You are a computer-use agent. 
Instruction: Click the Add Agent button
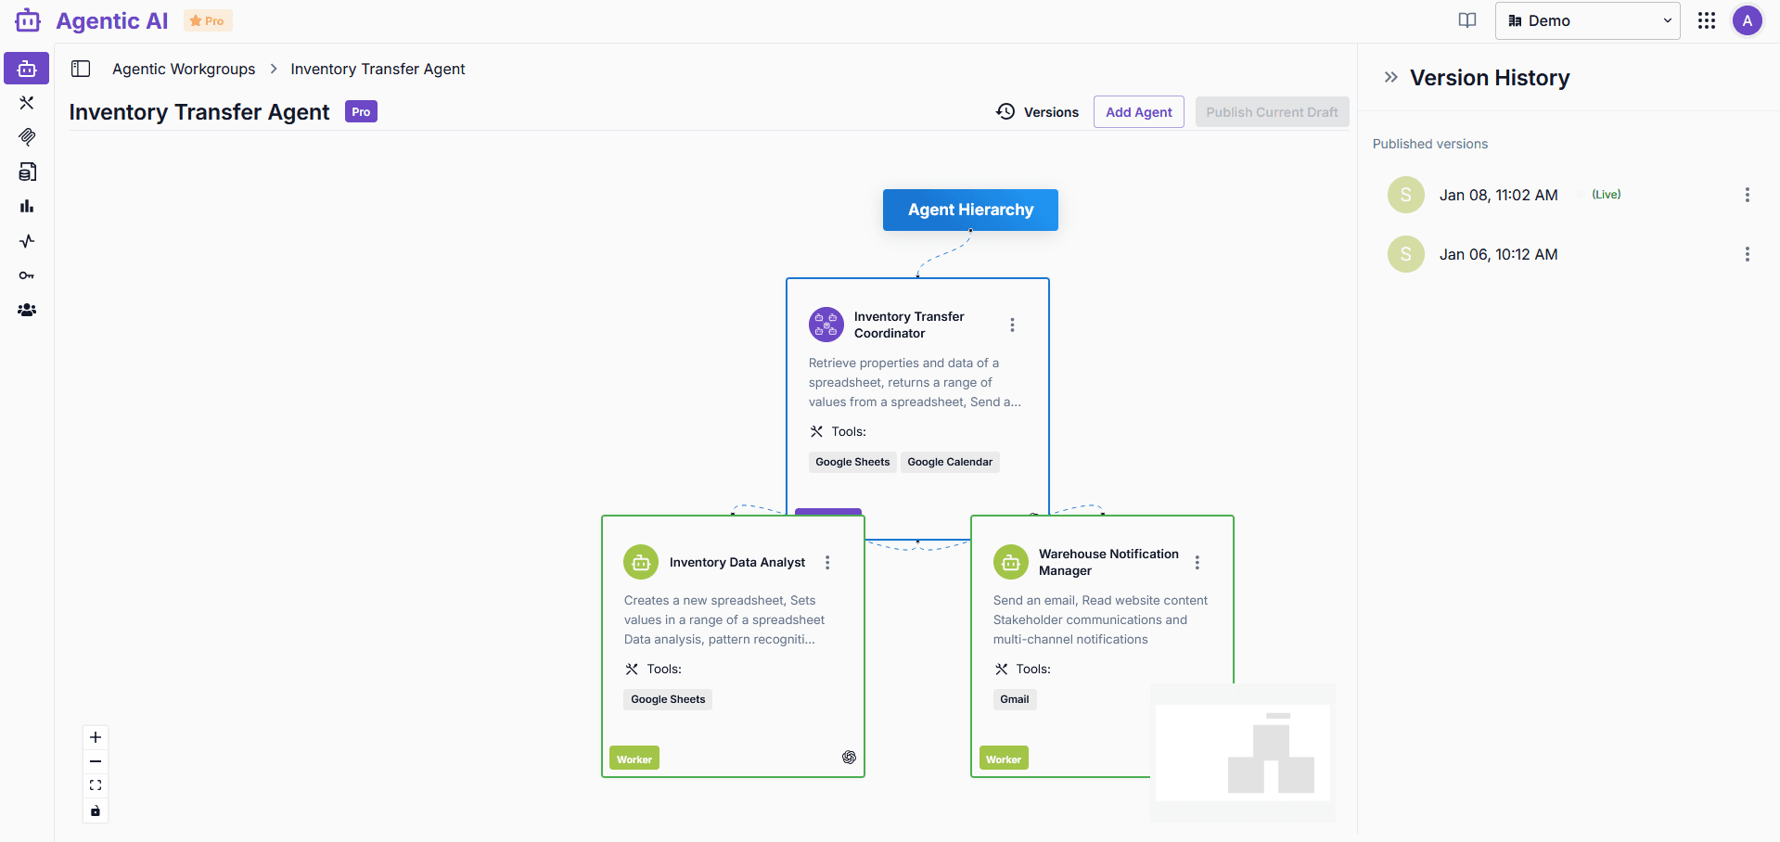1138,112
